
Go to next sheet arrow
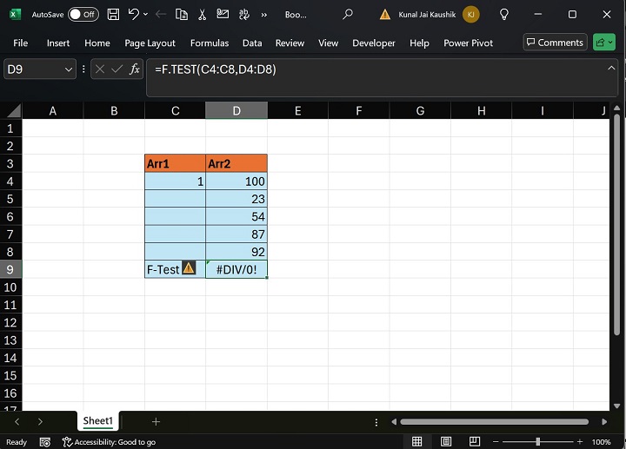(x=40, y=421)
